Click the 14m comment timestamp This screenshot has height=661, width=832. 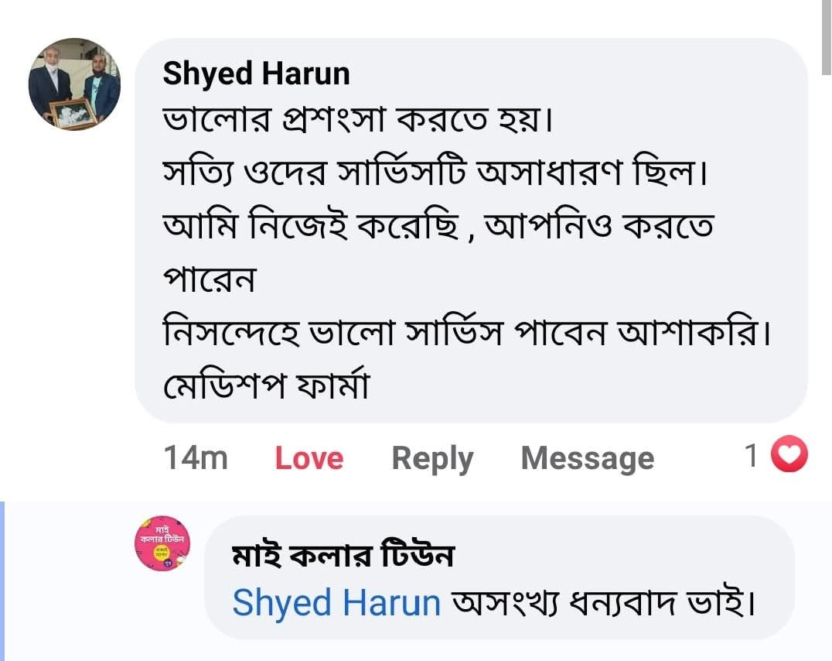coord(195,458)
